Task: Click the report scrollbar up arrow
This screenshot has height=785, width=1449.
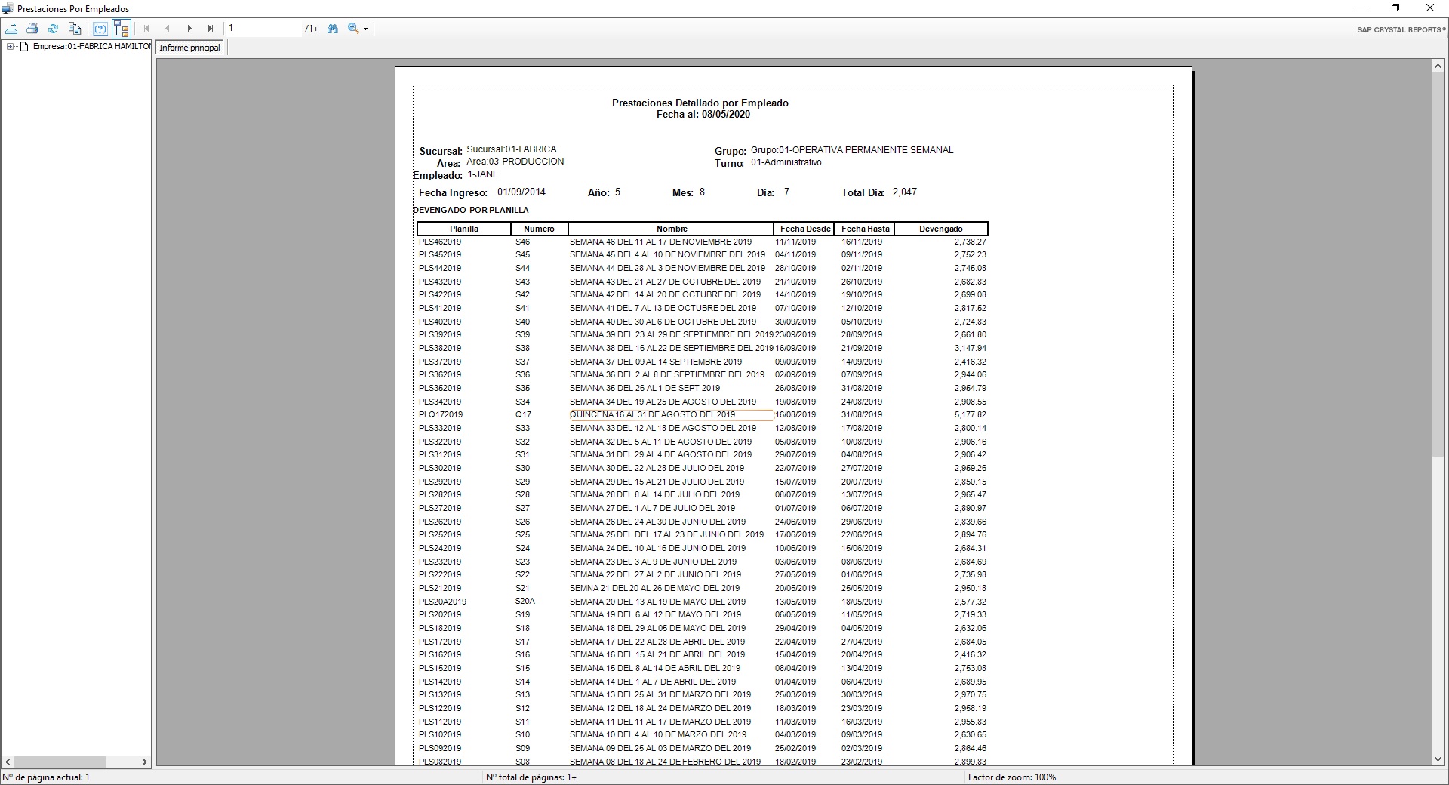Action: (x=1438, y=66)
